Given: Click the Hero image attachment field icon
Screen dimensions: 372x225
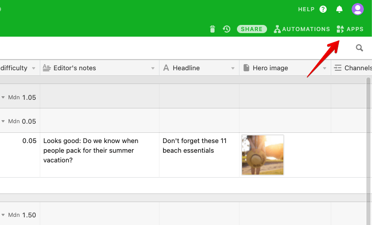Looking at the screenshot, I should [x=246, y=68].
